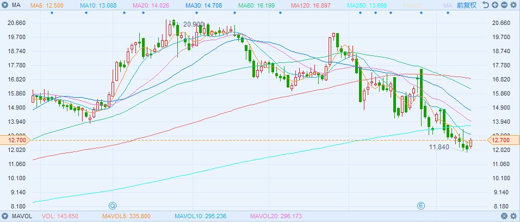The image size is (520, 222).
Task: Click the 20.900 high price annotation
Action: click(x=194, y=24)
